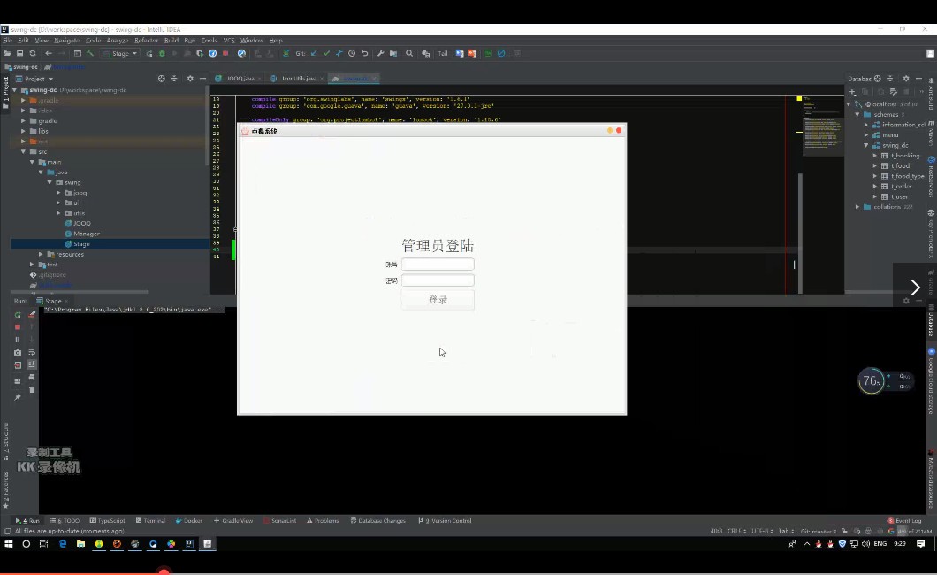Click the Pause output icon in Run panel
Screen dimensions: 937x575
click(18, 340)
